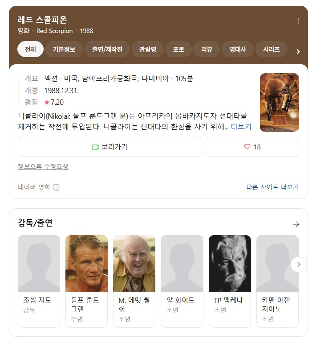Click the 정보오류 수정요청 link
Screen dimensions: 312x343
tap(43, 167)
